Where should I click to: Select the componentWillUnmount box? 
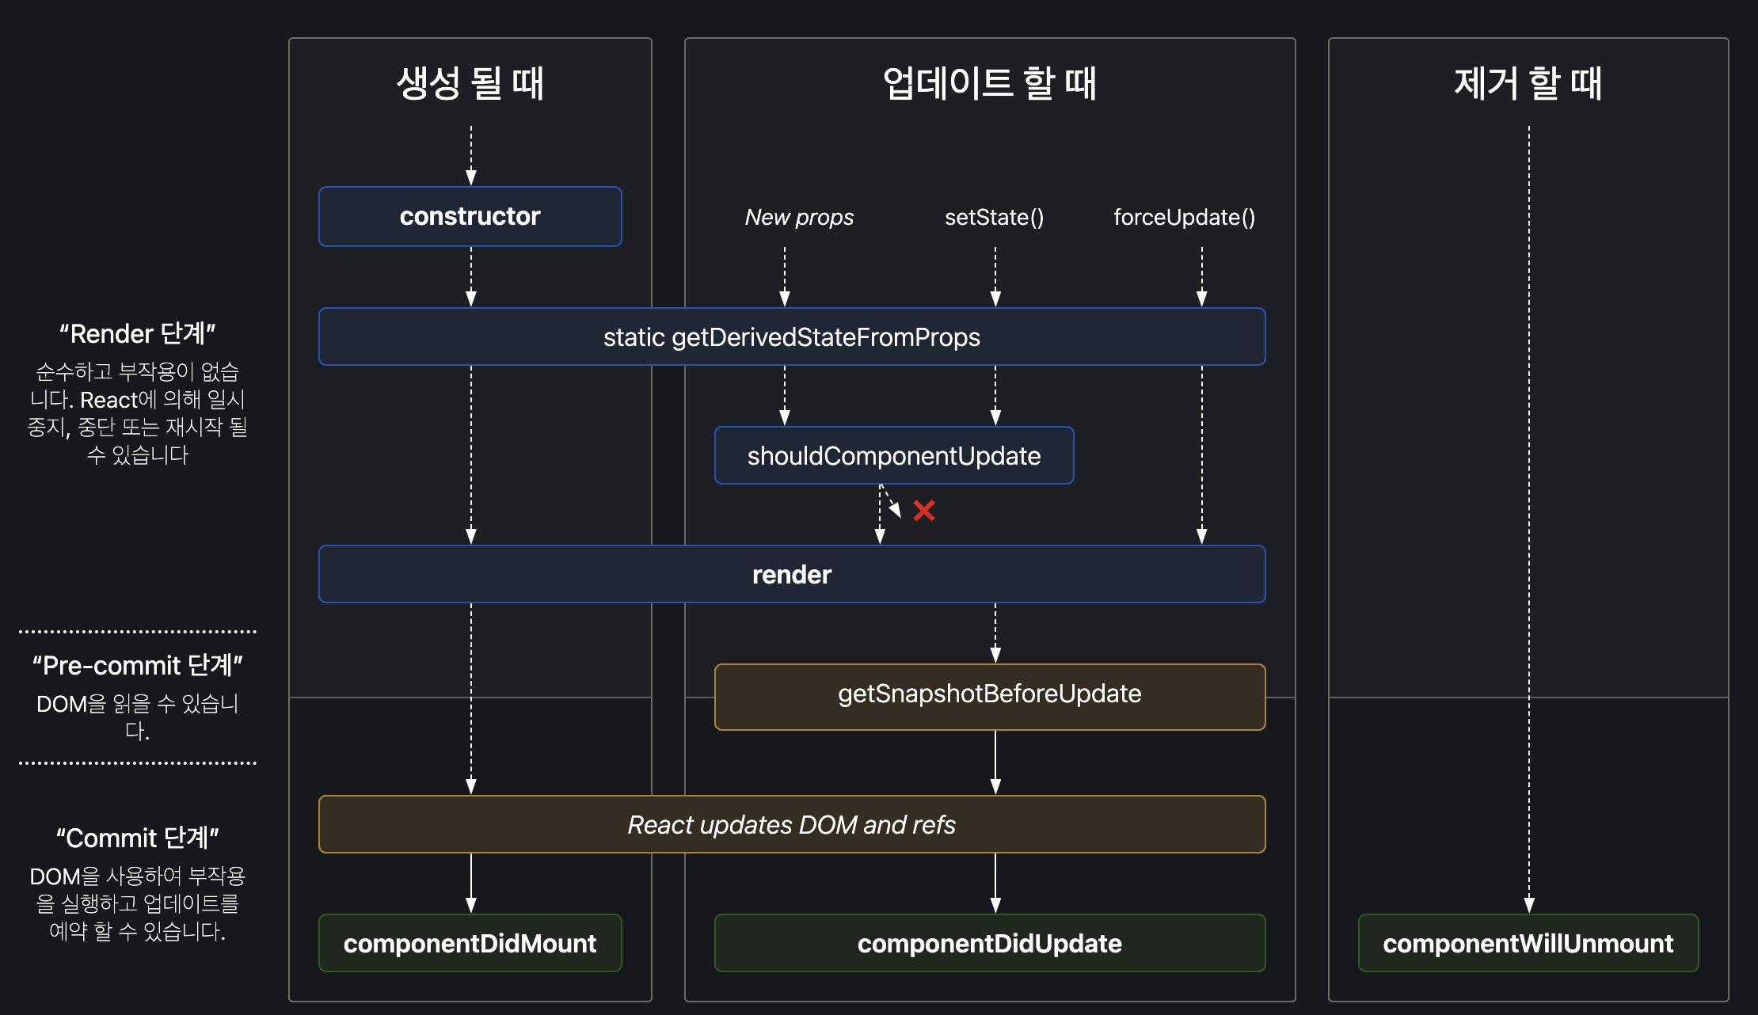(1528, 943)
